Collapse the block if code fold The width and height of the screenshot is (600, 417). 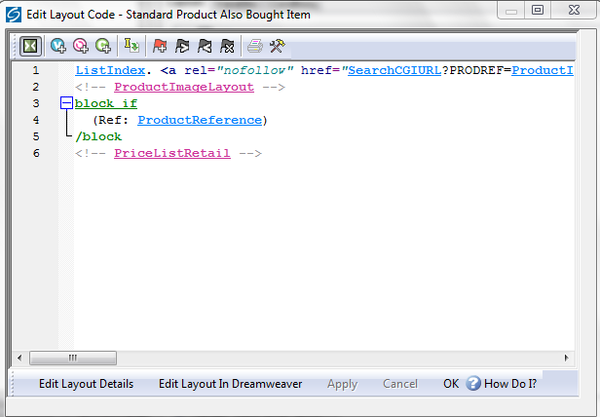pos(66,103)
